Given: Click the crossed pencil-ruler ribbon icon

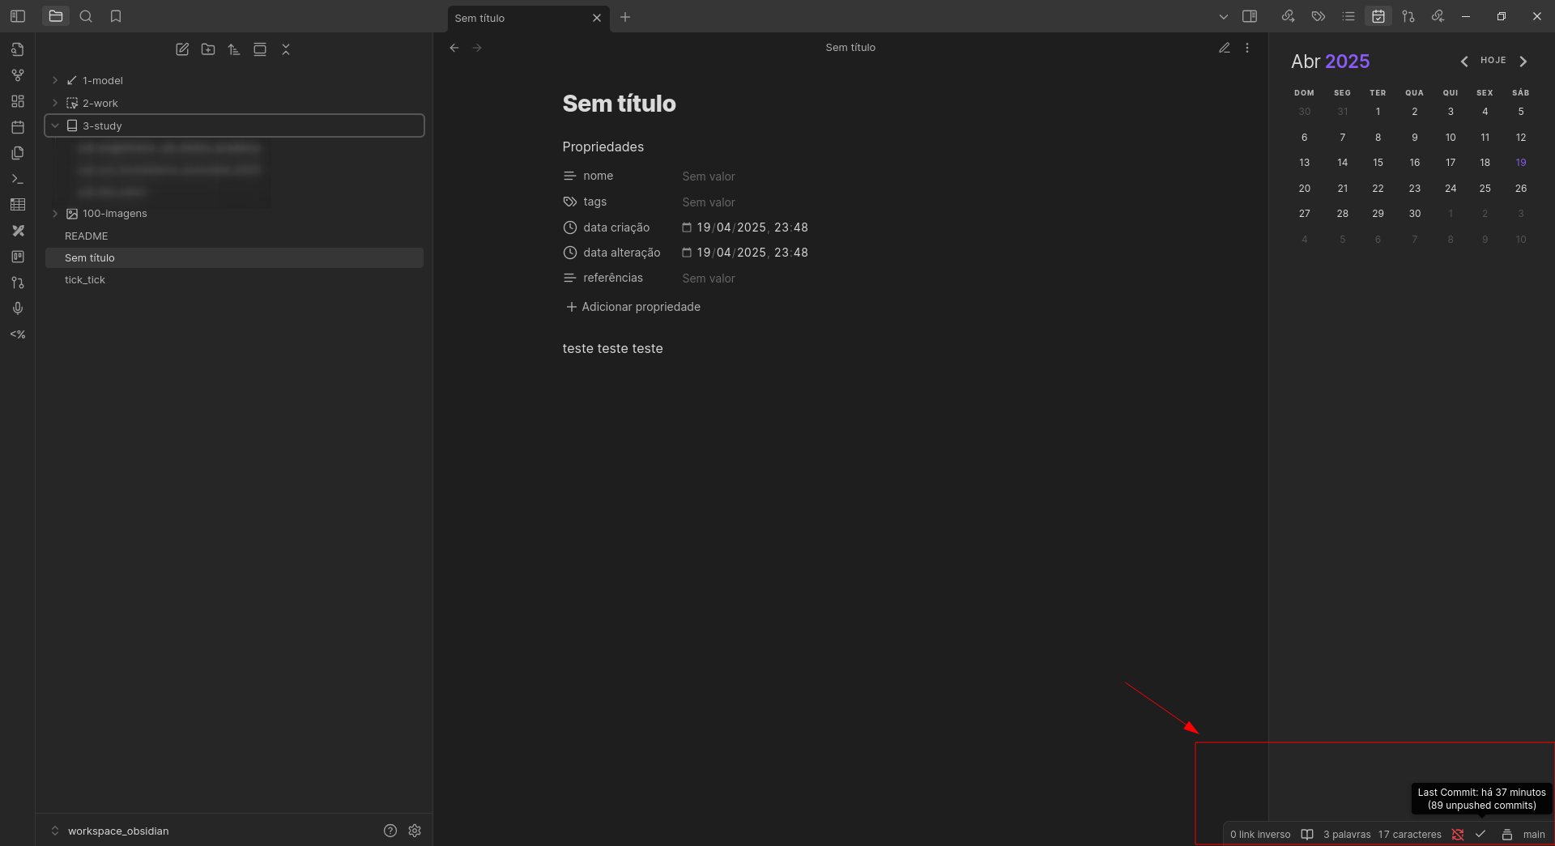Looking at the screenshot, I should coord(18,231).
